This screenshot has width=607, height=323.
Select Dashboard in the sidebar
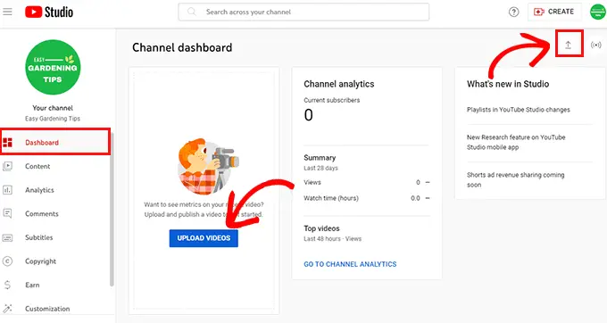point(55,143)
